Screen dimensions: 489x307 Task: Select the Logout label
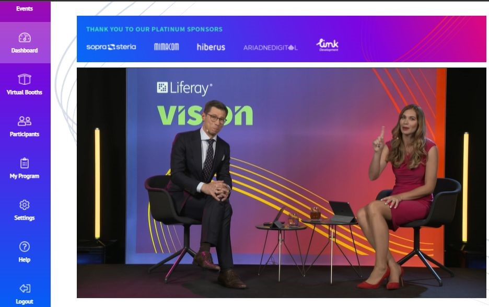pos(25,301)
